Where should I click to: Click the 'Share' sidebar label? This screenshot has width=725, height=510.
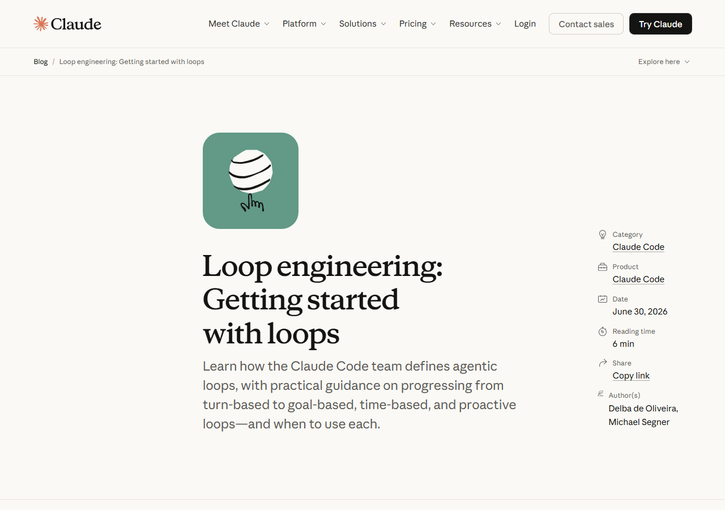[622, 363]
